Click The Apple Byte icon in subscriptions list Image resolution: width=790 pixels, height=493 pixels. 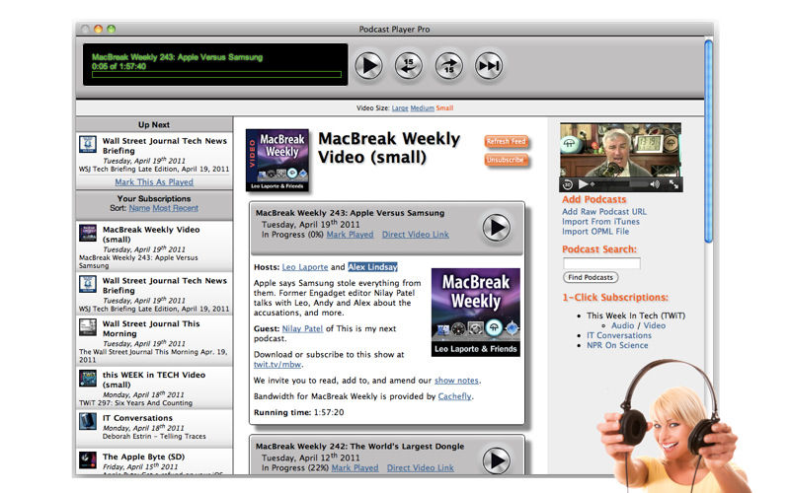tap(88, 459)
